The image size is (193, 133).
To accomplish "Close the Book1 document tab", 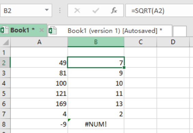I will [x=42, y=30].
